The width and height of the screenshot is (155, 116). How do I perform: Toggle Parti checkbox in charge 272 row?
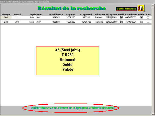[148, 22]
